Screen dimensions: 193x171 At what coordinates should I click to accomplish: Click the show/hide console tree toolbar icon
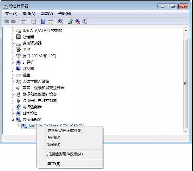pos(23,21)
